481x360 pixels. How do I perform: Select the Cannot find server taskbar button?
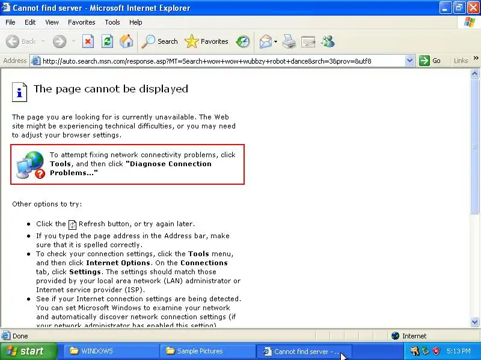click(304, 352)
